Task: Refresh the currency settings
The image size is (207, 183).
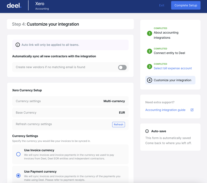Action: click(x=119, y=125)
